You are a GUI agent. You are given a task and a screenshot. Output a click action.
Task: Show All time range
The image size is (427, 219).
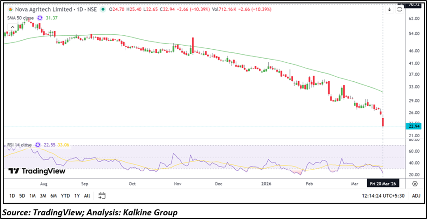tap(87, 196)
